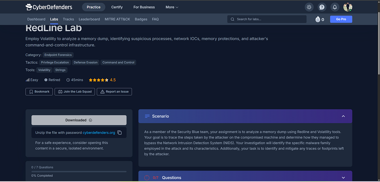Open the More dropdown menu
Screen dimensions: 380x182
point(172,7)
